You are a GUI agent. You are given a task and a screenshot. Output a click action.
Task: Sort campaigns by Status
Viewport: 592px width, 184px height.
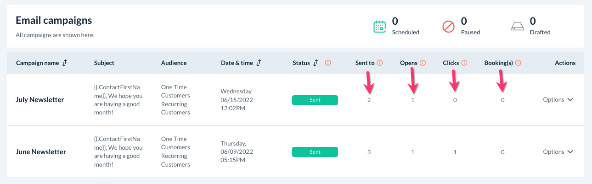coord(316,63)
